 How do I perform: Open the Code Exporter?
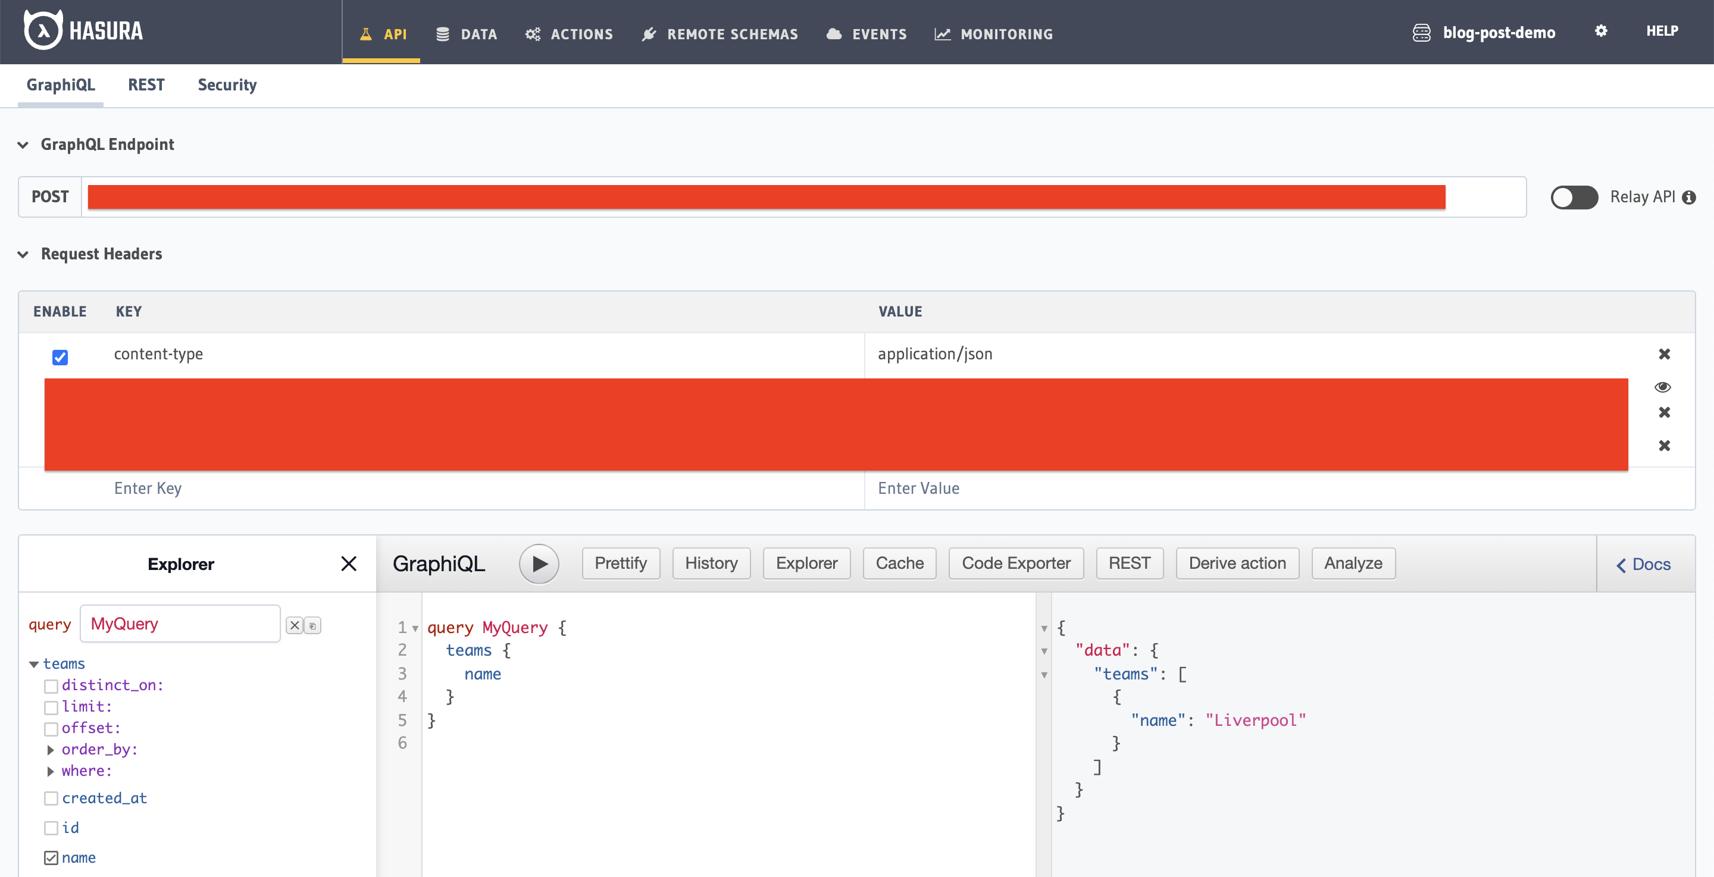coord(1015,563)
